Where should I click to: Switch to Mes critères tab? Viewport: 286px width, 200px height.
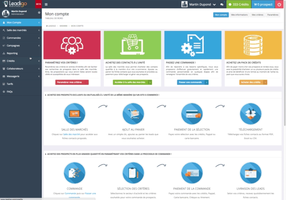pos(257,15)
